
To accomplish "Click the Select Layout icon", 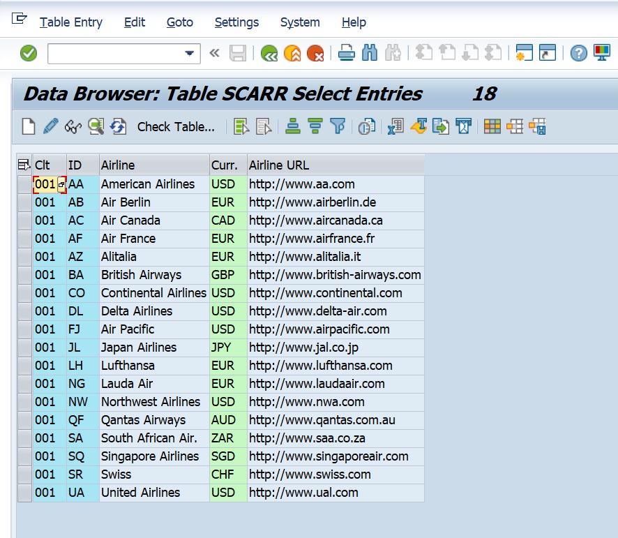I will (515, 126).
